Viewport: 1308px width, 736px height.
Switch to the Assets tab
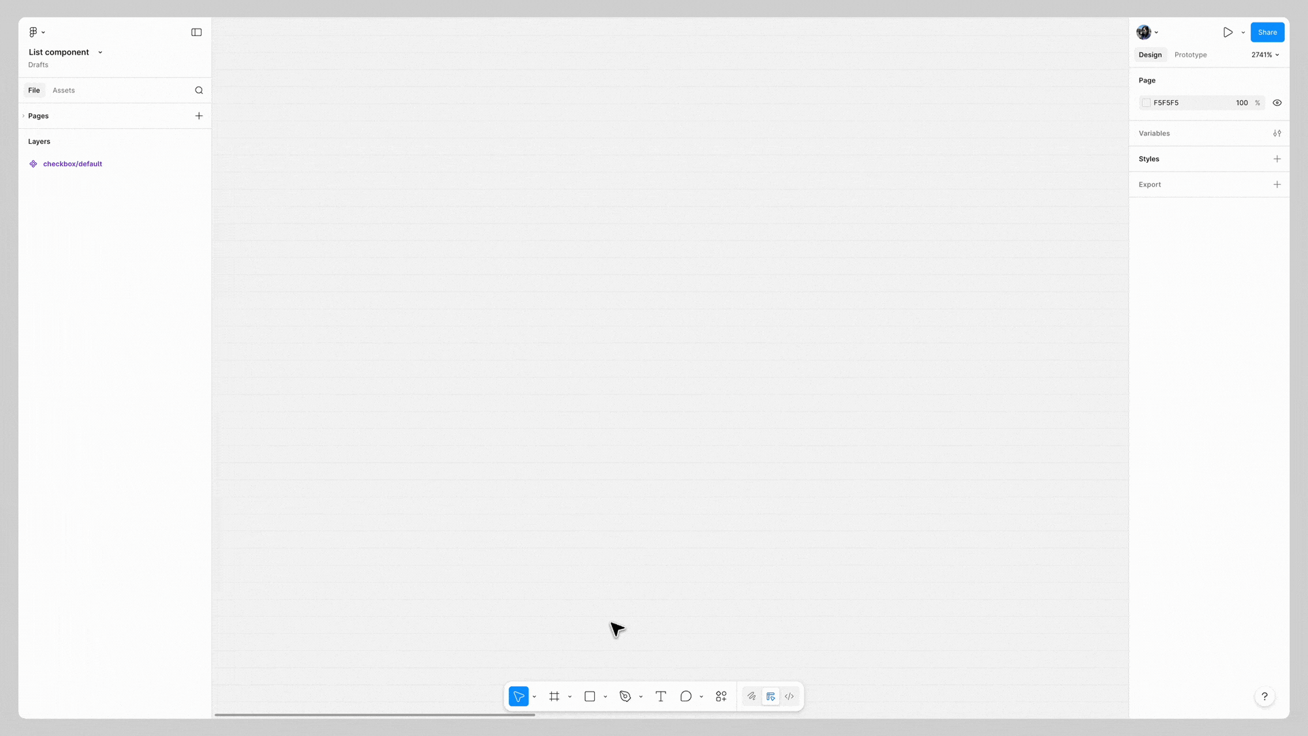click(x=63, y=90)
